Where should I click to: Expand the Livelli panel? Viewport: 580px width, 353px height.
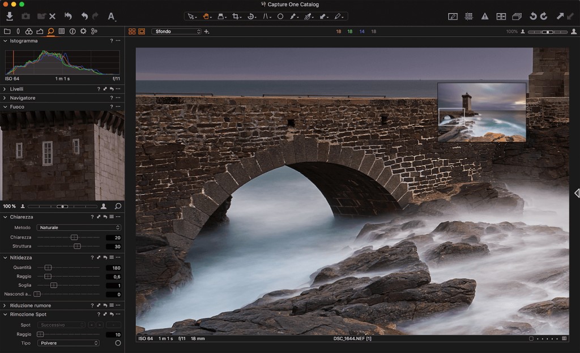tap(5, 89)
